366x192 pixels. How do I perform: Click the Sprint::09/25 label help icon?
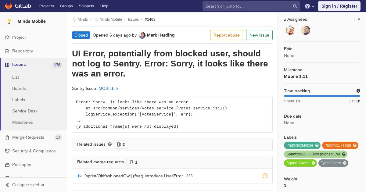click(x=344, y=154)
